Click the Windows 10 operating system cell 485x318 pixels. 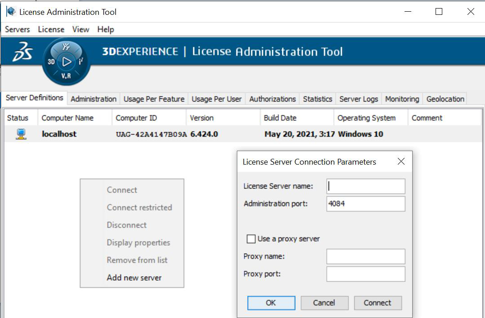[x=360, y=134]
